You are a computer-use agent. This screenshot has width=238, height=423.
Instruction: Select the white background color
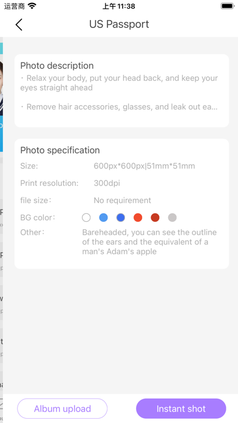pos(86,218)
